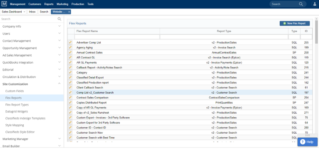
Task: Expand the Marketing Manager section
Action: click(59, 139)
